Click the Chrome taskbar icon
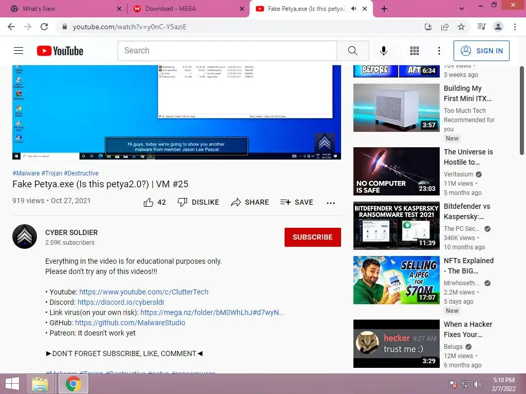 pos(73,384)
